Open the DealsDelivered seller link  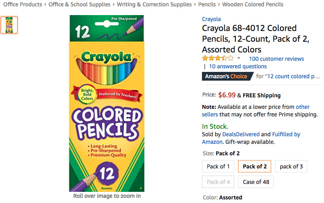241,134
